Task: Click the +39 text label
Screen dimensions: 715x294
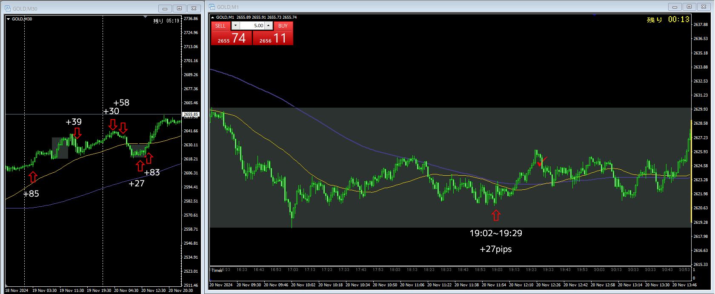Action: (74, 122)
